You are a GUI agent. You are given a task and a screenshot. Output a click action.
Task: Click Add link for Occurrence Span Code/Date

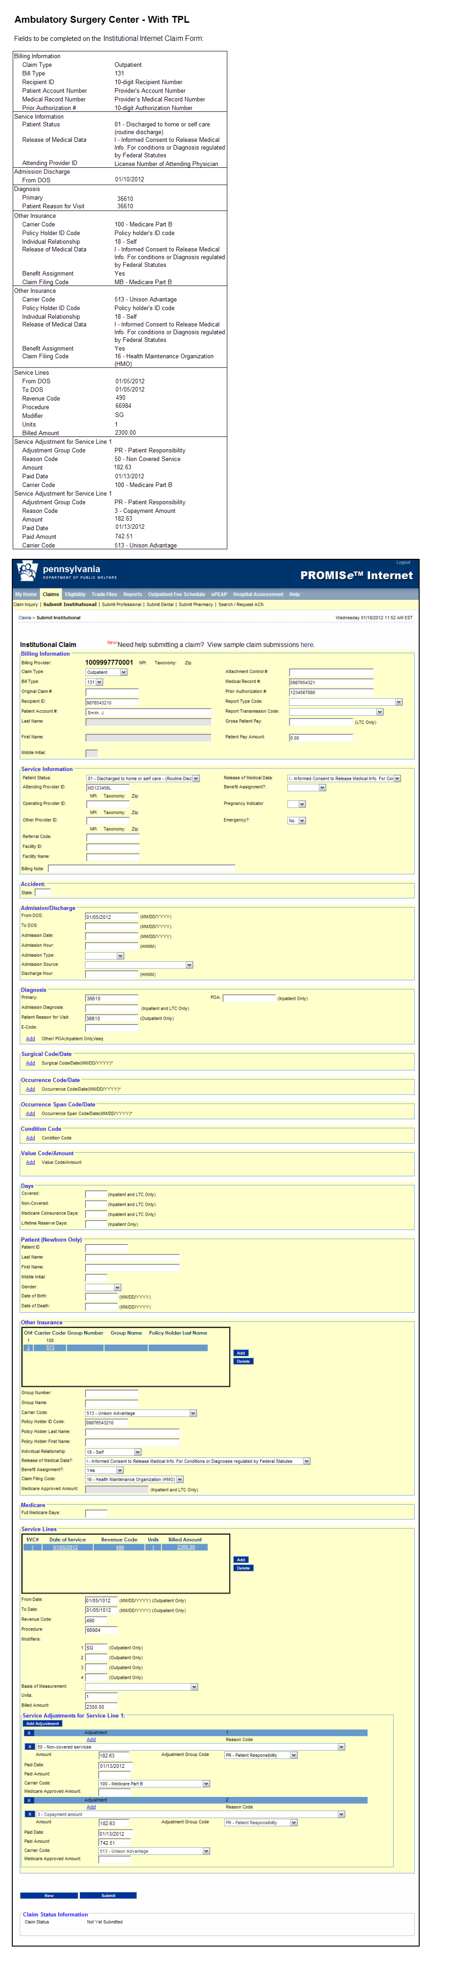[30, 1114]
